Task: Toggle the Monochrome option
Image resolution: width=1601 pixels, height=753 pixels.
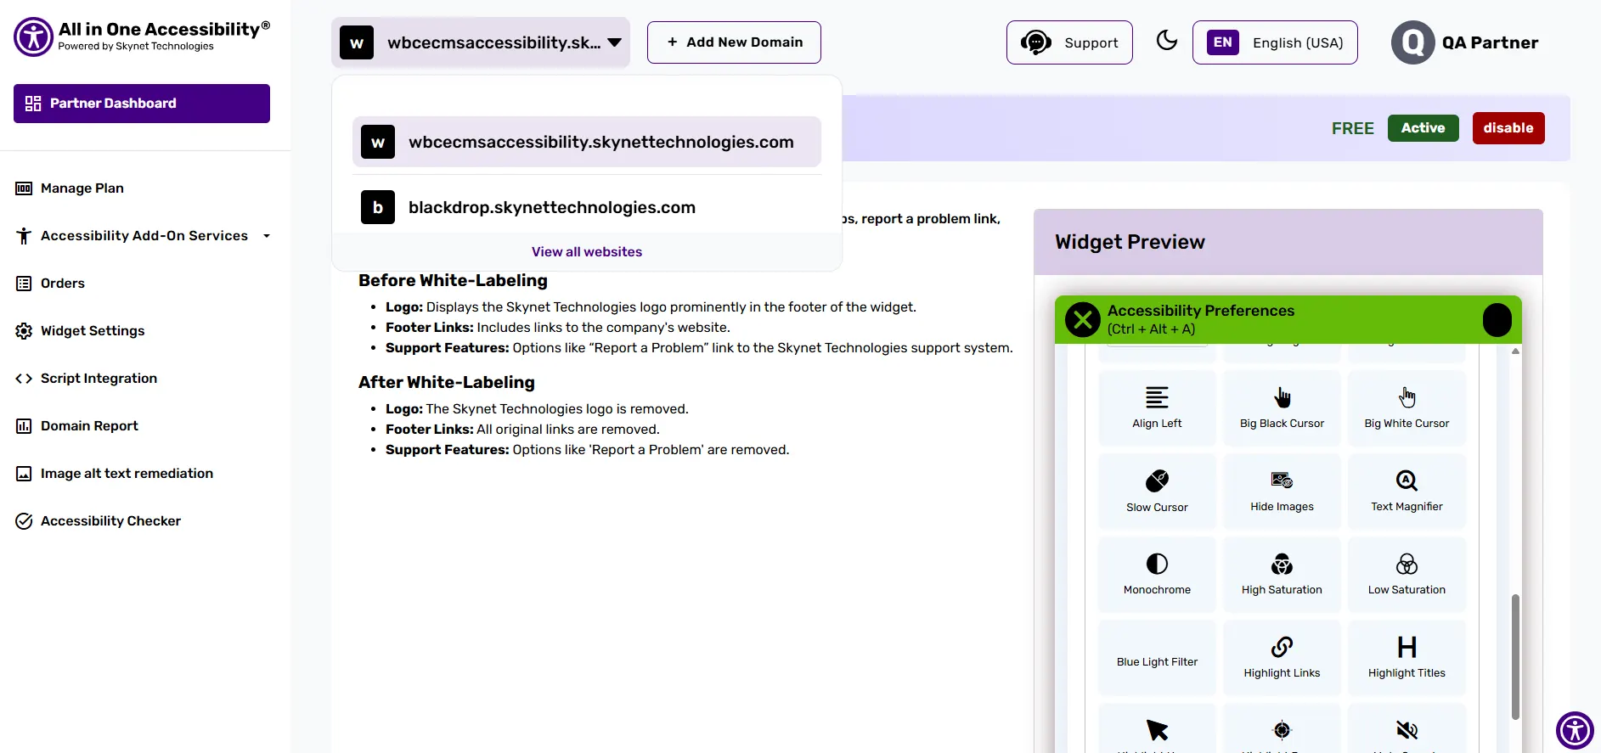Action: coord(1157,575)
